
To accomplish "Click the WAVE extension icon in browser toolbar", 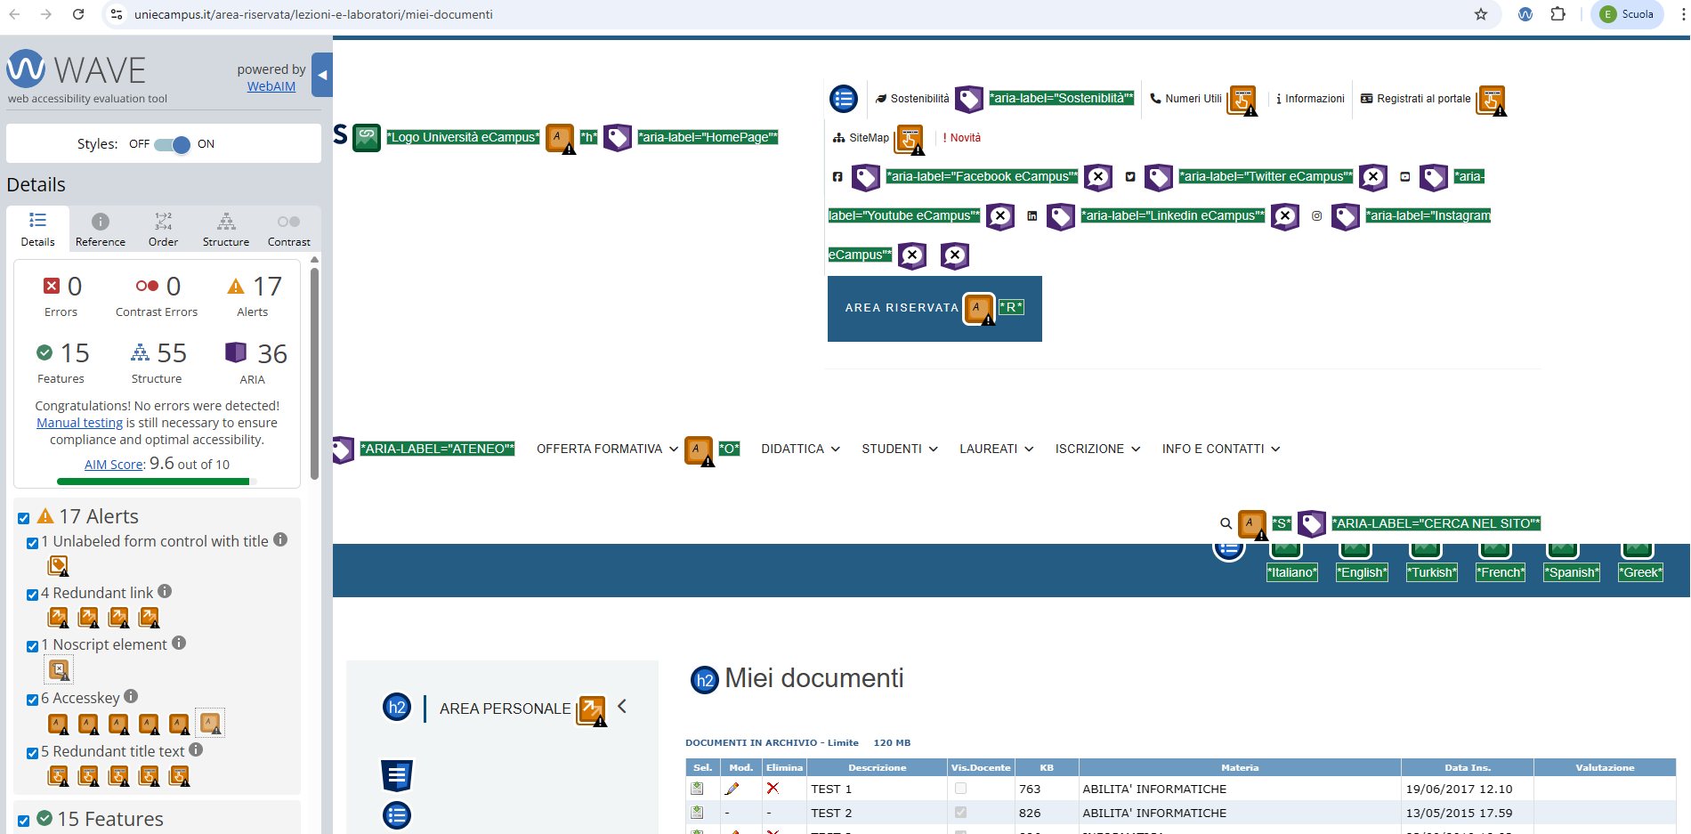I will (1525, 14).
